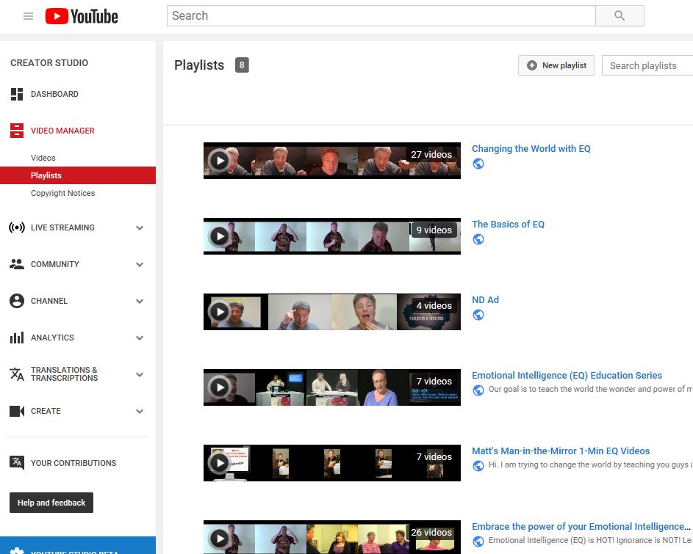Click the Your Contributions translate icon
Image resolution: width=693 pixels, height=554 pixels.
[x=17, y=462]
